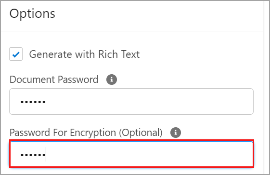Click the word '(Optional)' in the encryption label

[x=141, y=133]
